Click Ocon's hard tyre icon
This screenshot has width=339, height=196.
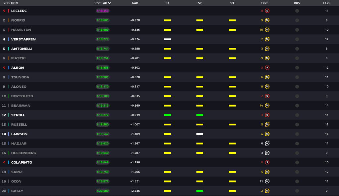[267, 181]
